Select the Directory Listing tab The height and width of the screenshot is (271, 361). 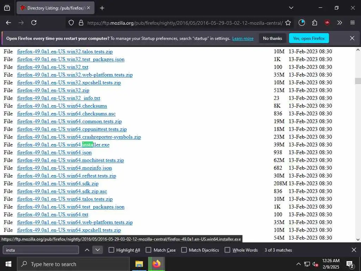point(55,8)
